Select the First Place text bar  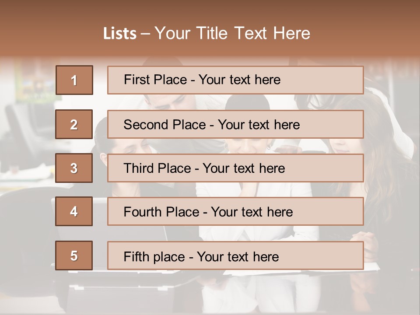[235, 80]
